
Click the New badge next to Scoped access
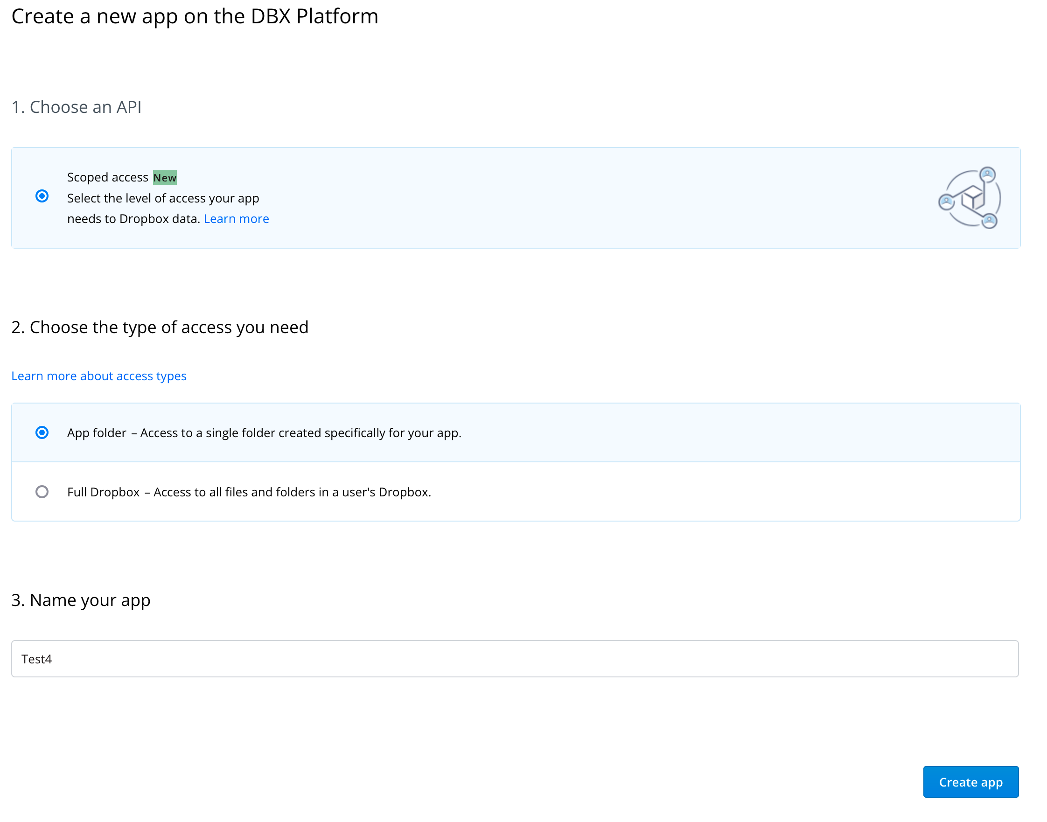click(165, 177)
